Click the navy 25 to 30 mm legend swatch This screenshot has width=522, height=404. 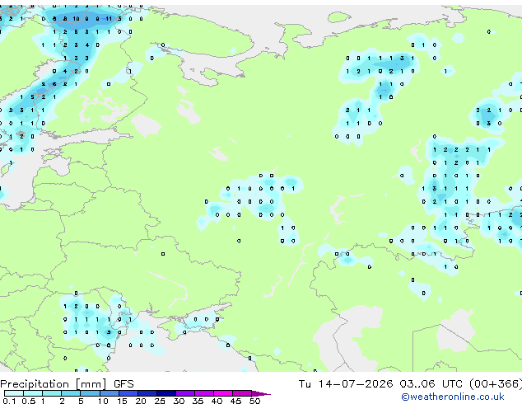click(x=166, y=393)
